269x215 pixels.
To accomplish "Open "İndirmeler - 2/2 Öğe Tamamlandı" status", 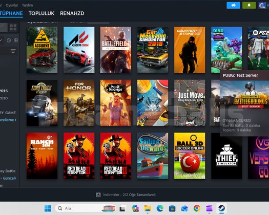I will pyautogui.click(x=129, y=195).
